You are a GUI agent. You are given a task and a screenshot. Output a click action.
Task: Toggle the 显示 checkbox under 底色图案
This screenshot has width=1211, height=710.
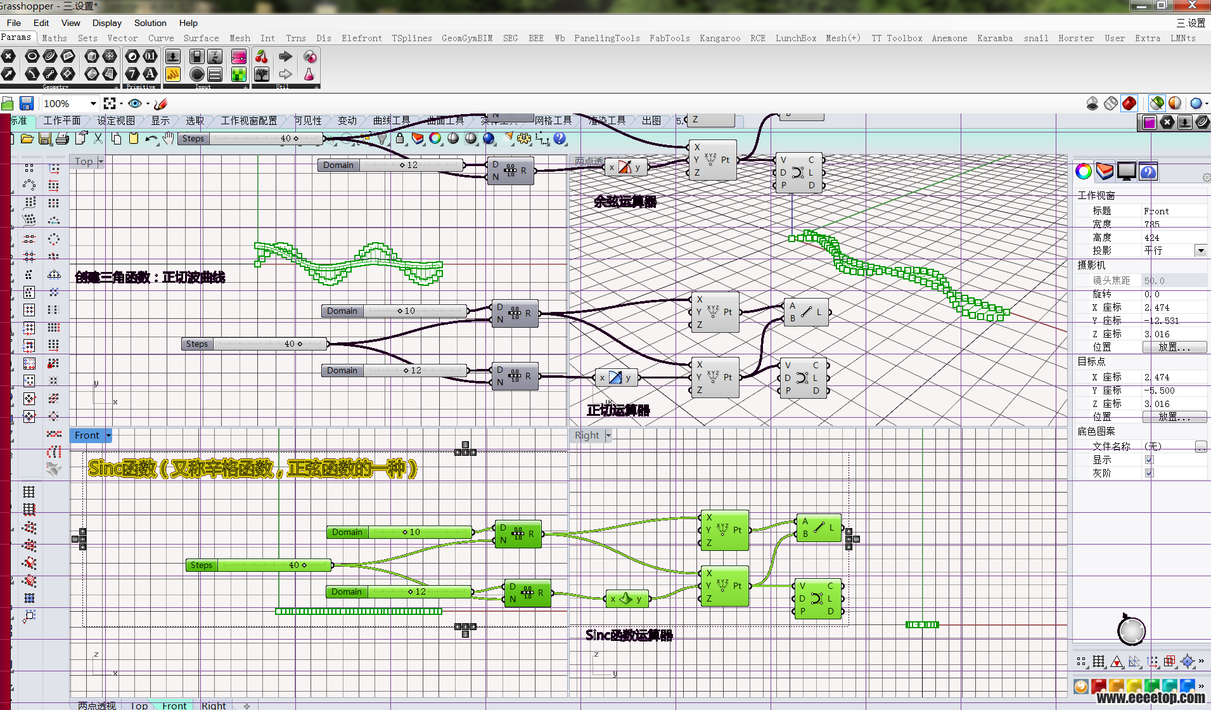pos(1149,460)
